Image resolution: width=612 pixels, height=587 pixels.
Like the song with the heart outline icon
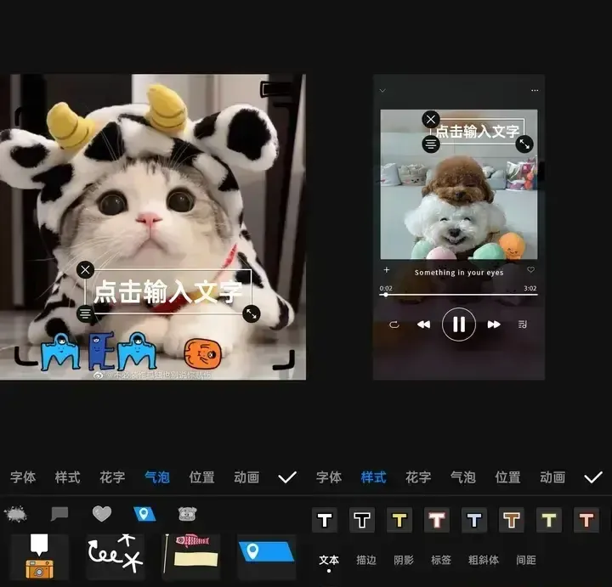(531, 270)
